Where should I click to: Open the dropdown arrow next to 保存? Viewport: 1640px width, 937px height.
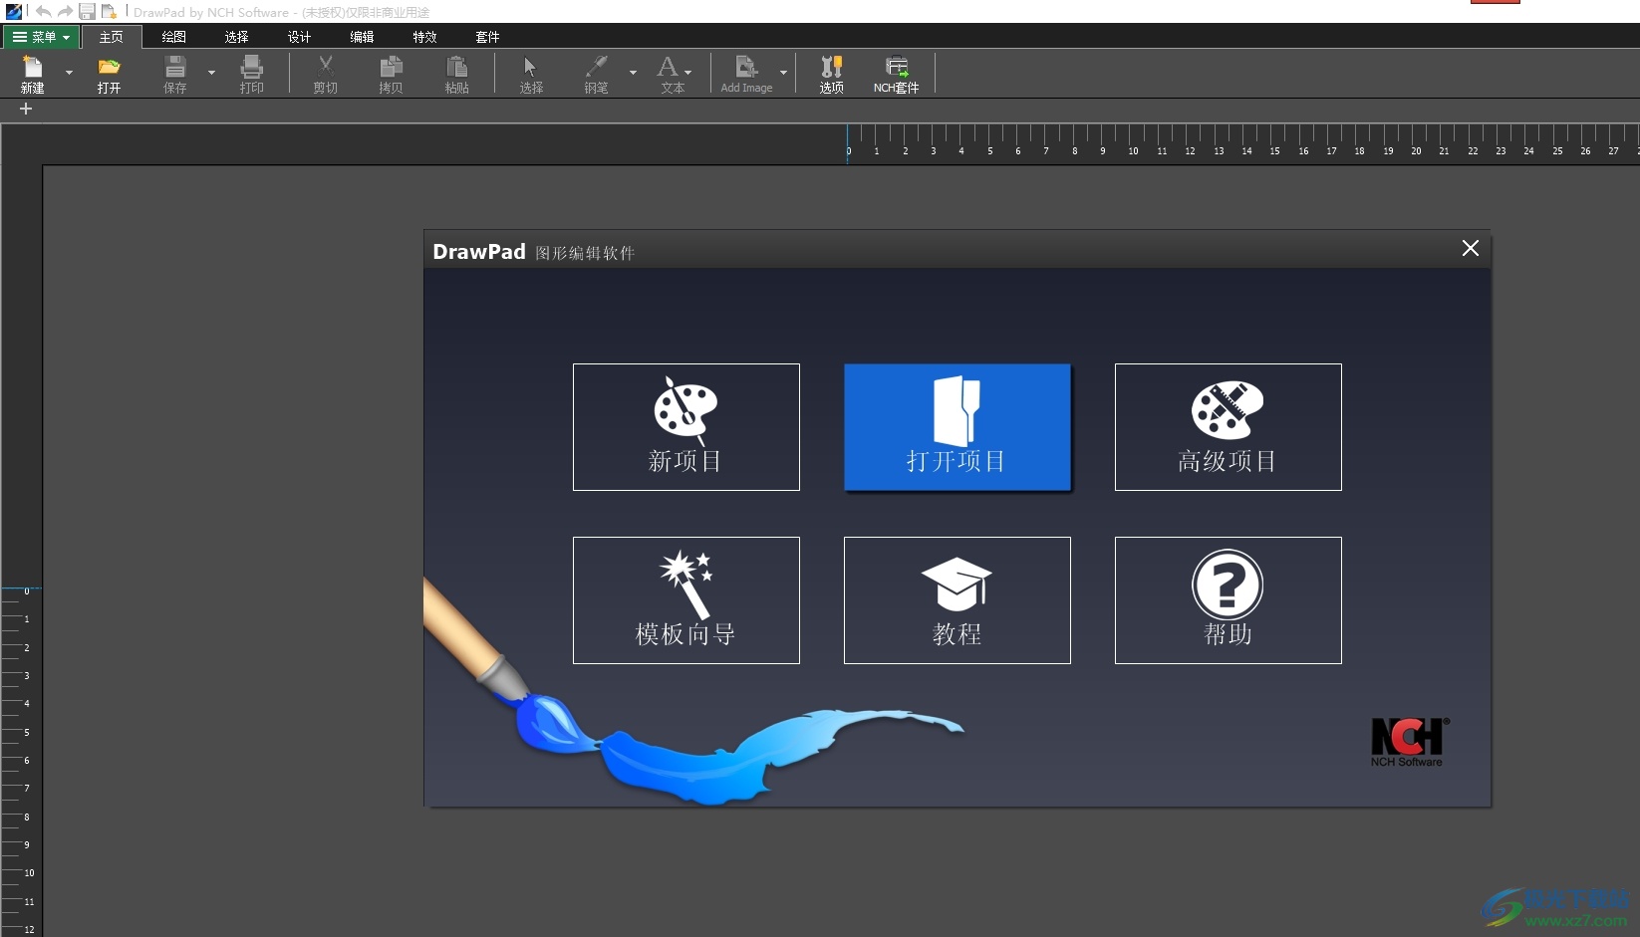tap(211, 73)
